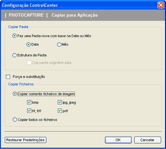Click the Cancelar button
Image resolution: width=166 pixels, height=149 pixels.
click(x=148, y=140)
